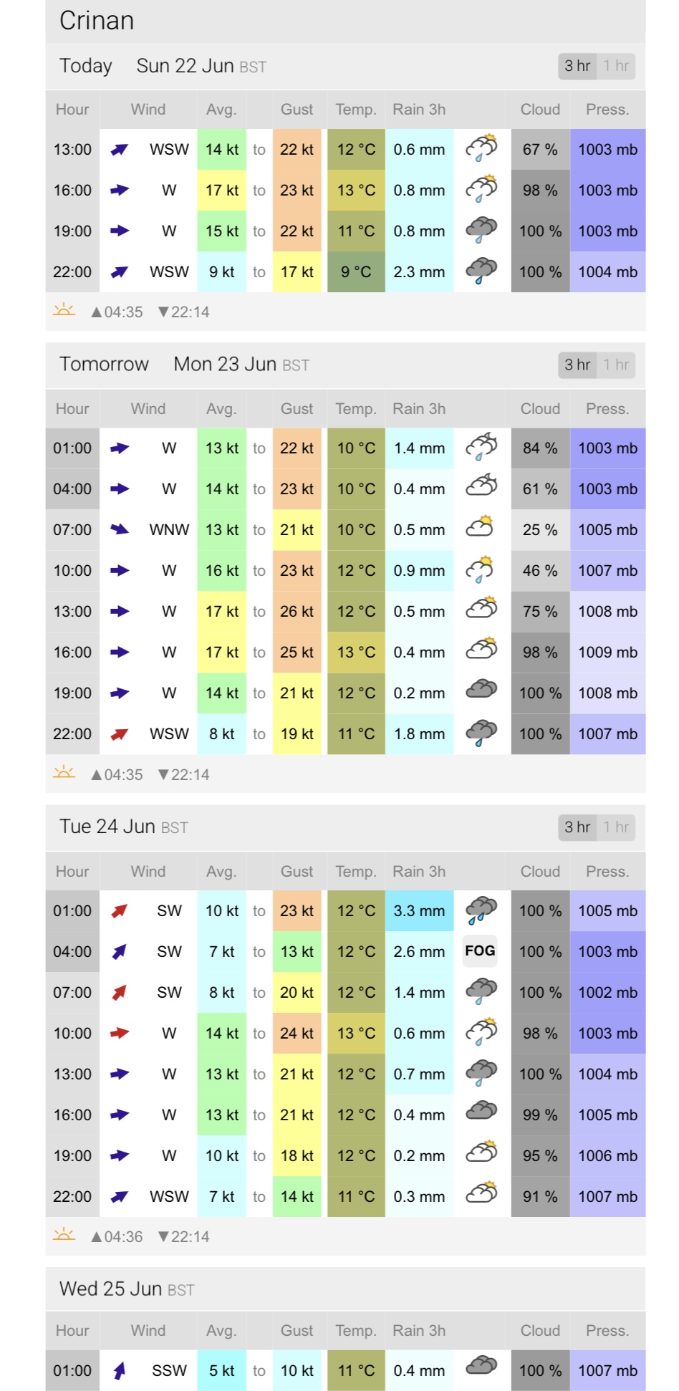Click the night cloud icon at Monday 04:00

[481, 487]
